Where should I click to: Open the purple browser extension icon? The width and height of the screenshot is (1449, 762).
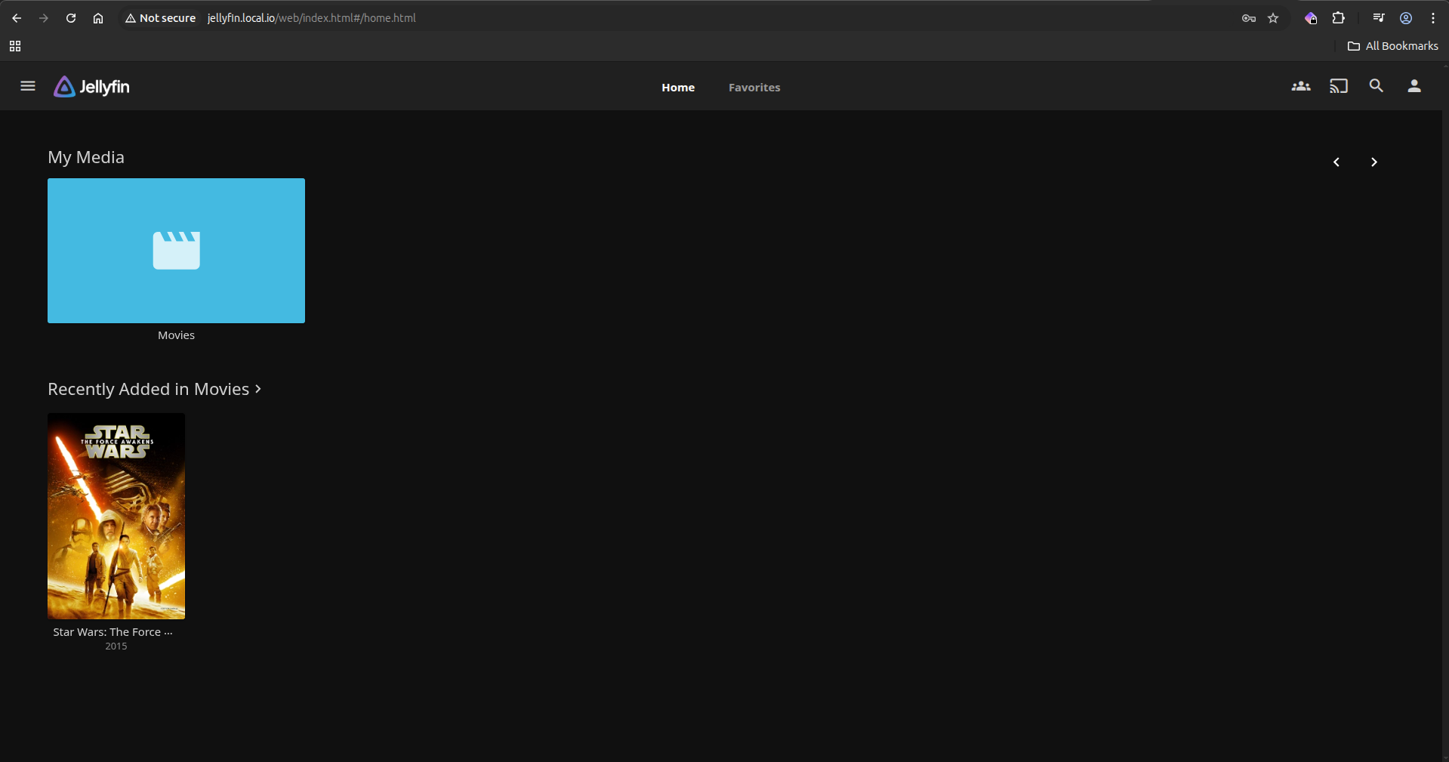pyautogui.click(x=1311, y=18)
